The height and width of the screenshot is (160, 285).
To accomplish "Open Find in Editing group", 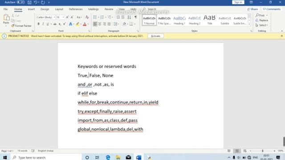I will click(x=260, y=16).
